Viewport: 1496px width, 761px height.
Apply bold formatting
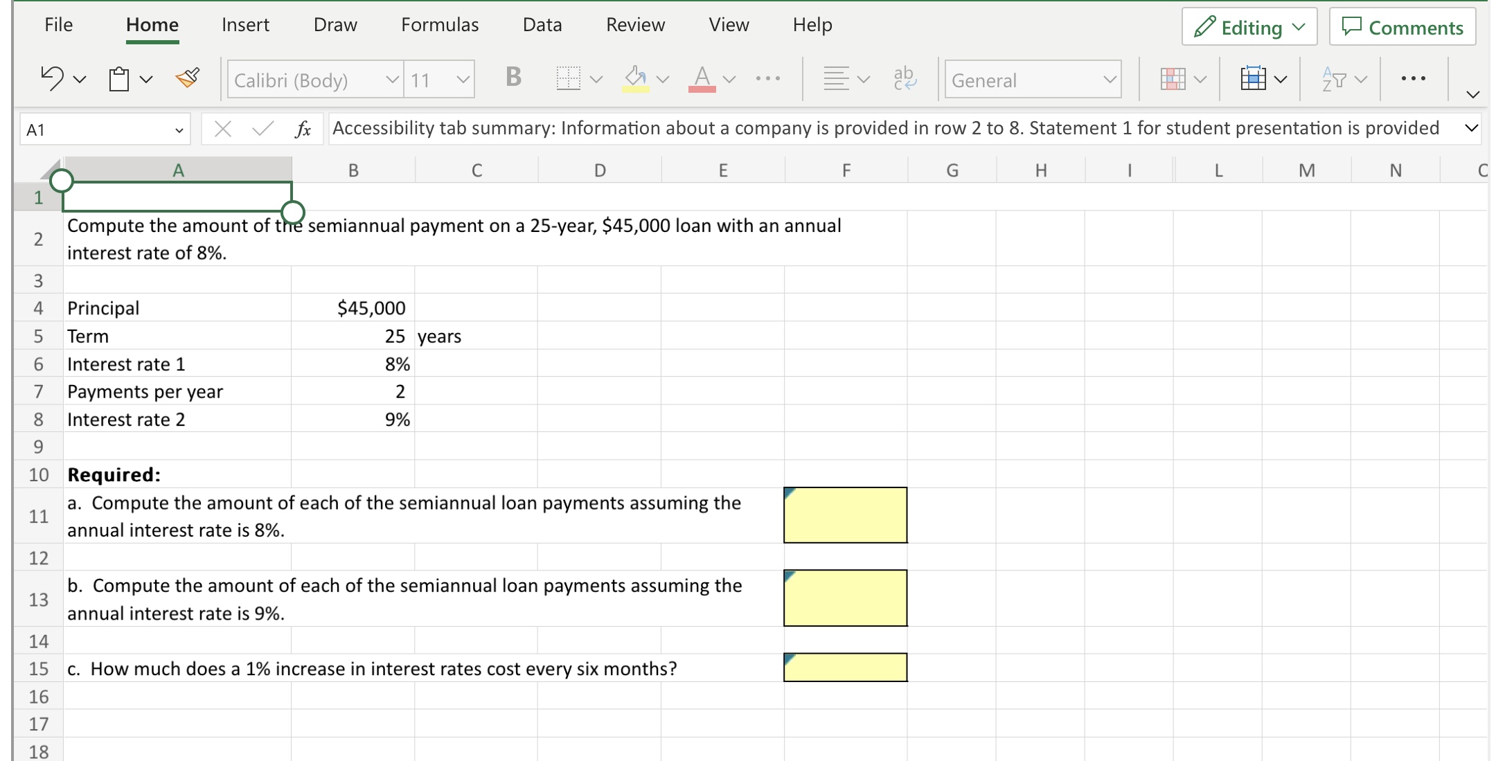[x=513, y=78]
